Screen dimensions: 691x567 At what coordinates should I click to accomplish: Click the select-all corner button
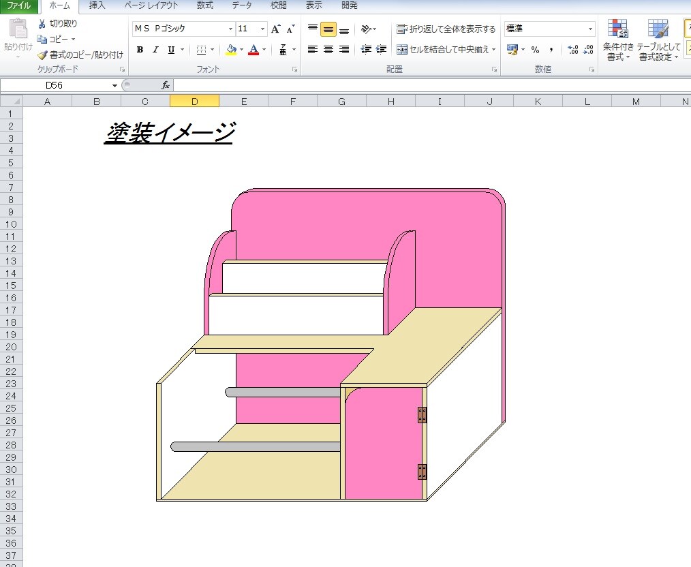point(12,102)
